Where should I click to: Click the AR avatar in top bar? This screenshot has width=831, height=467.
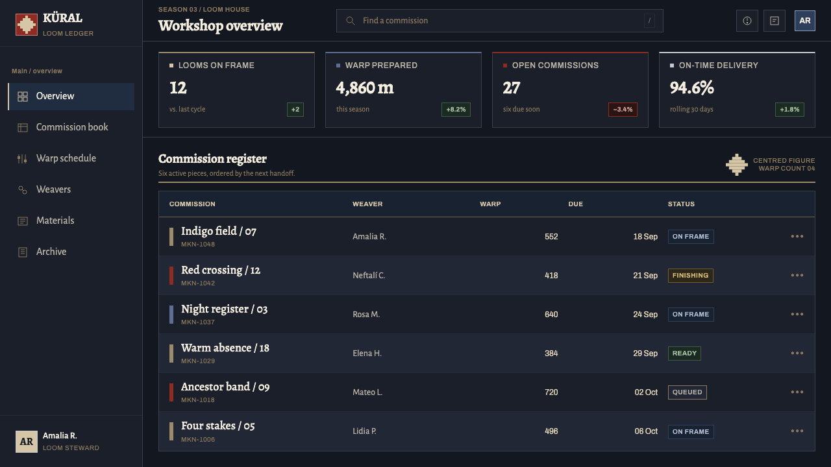805,21
